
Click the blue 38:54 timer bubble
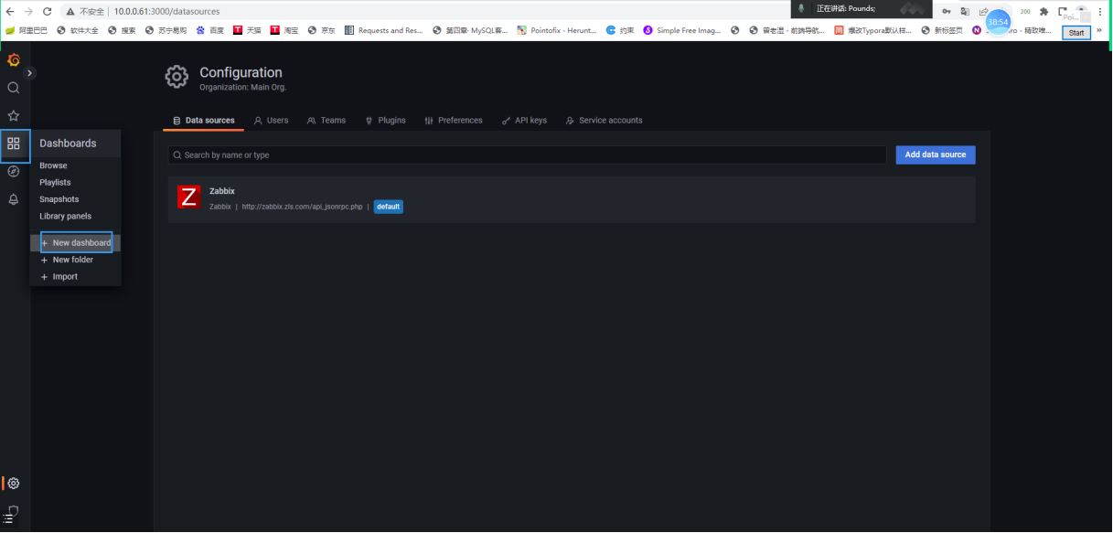(x=998, y=21)
